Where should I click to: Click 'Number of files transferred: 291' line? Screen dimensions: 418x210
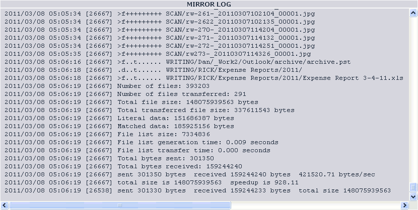point(125,94)
